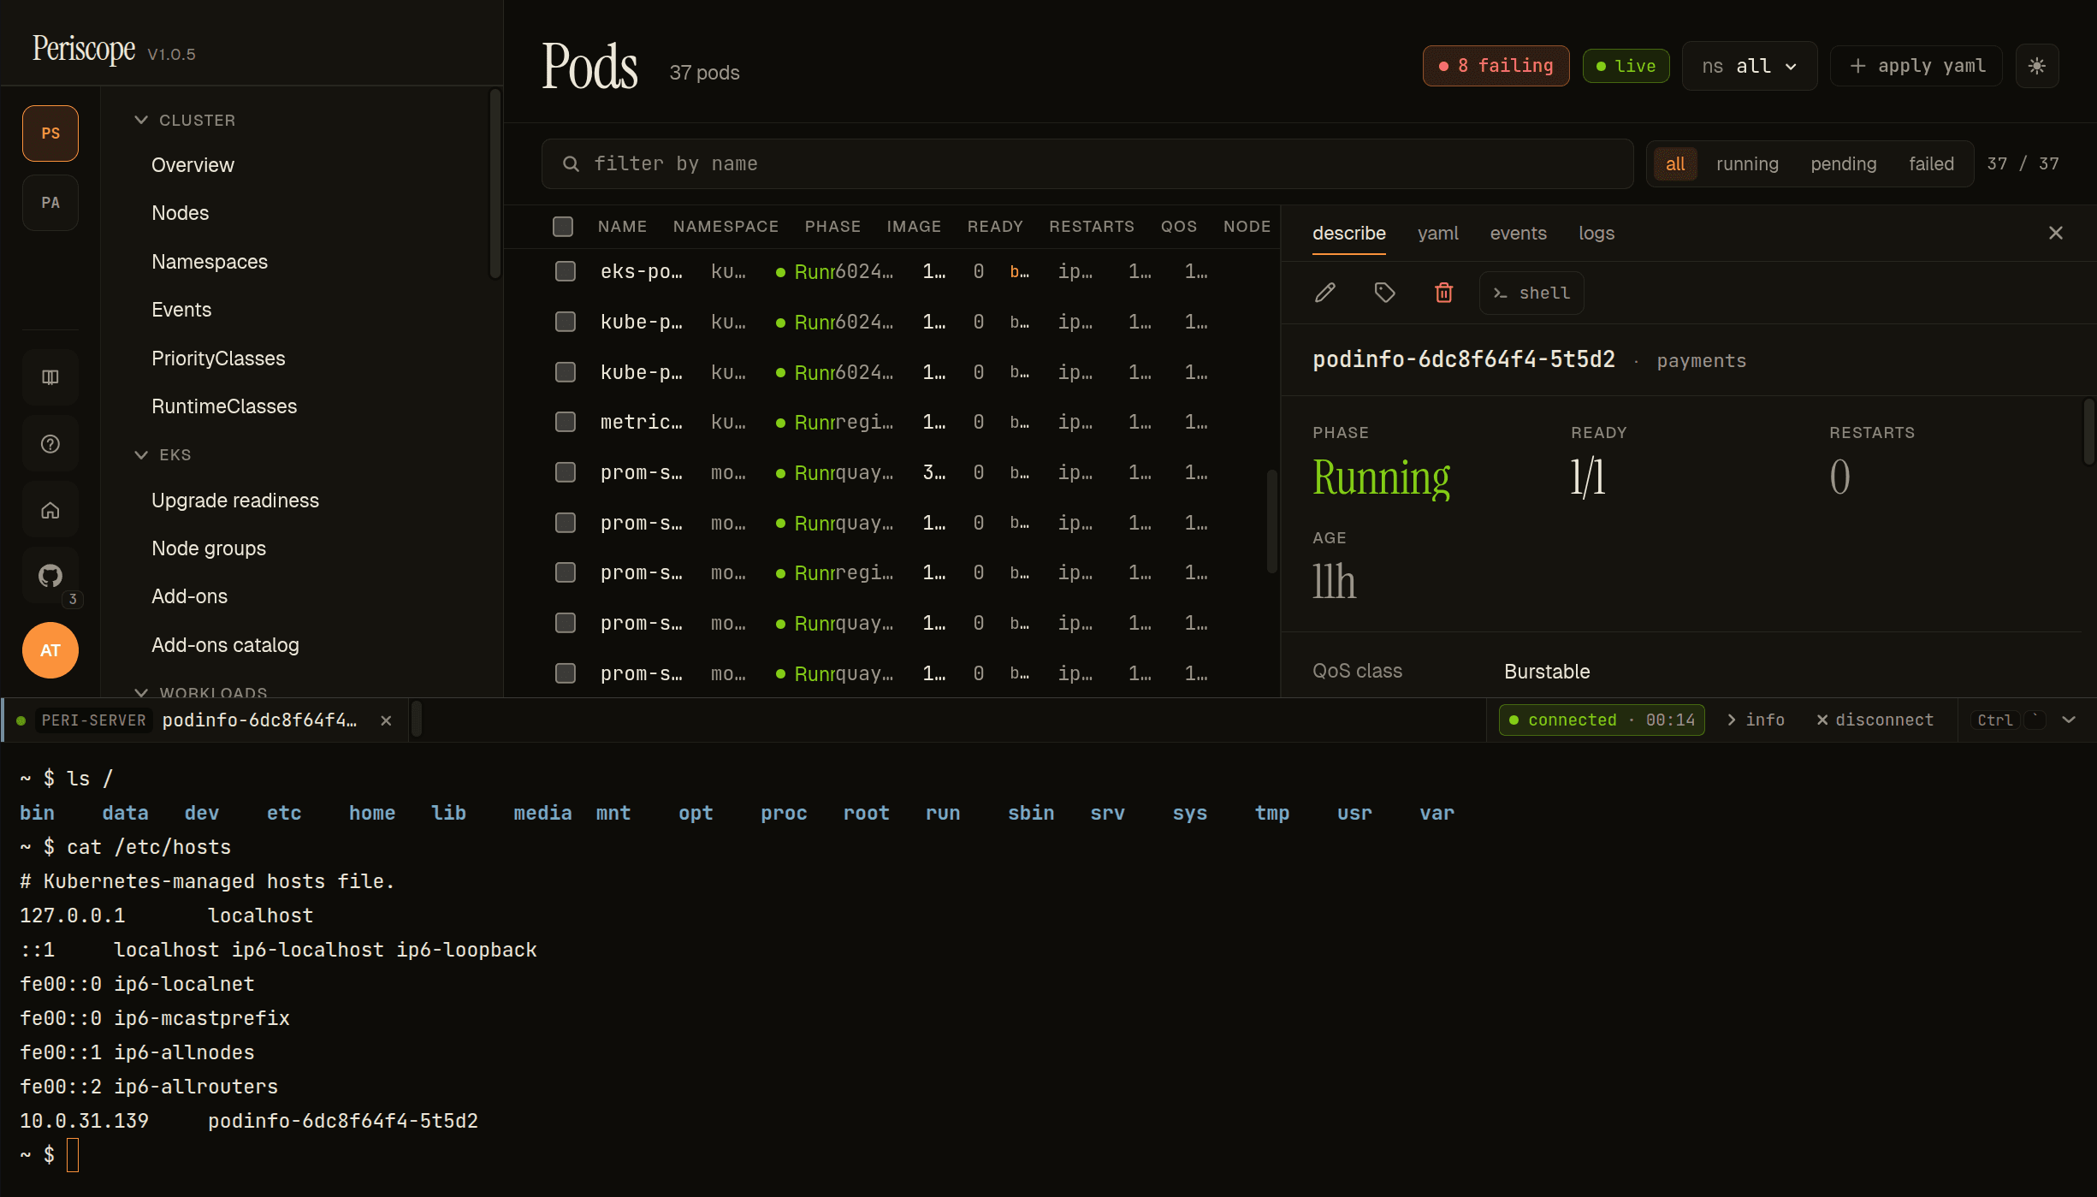Check the first kube-p… row checkbox
The image size is (2097, 1197).
pyautogui.click(x=565, y=322)
